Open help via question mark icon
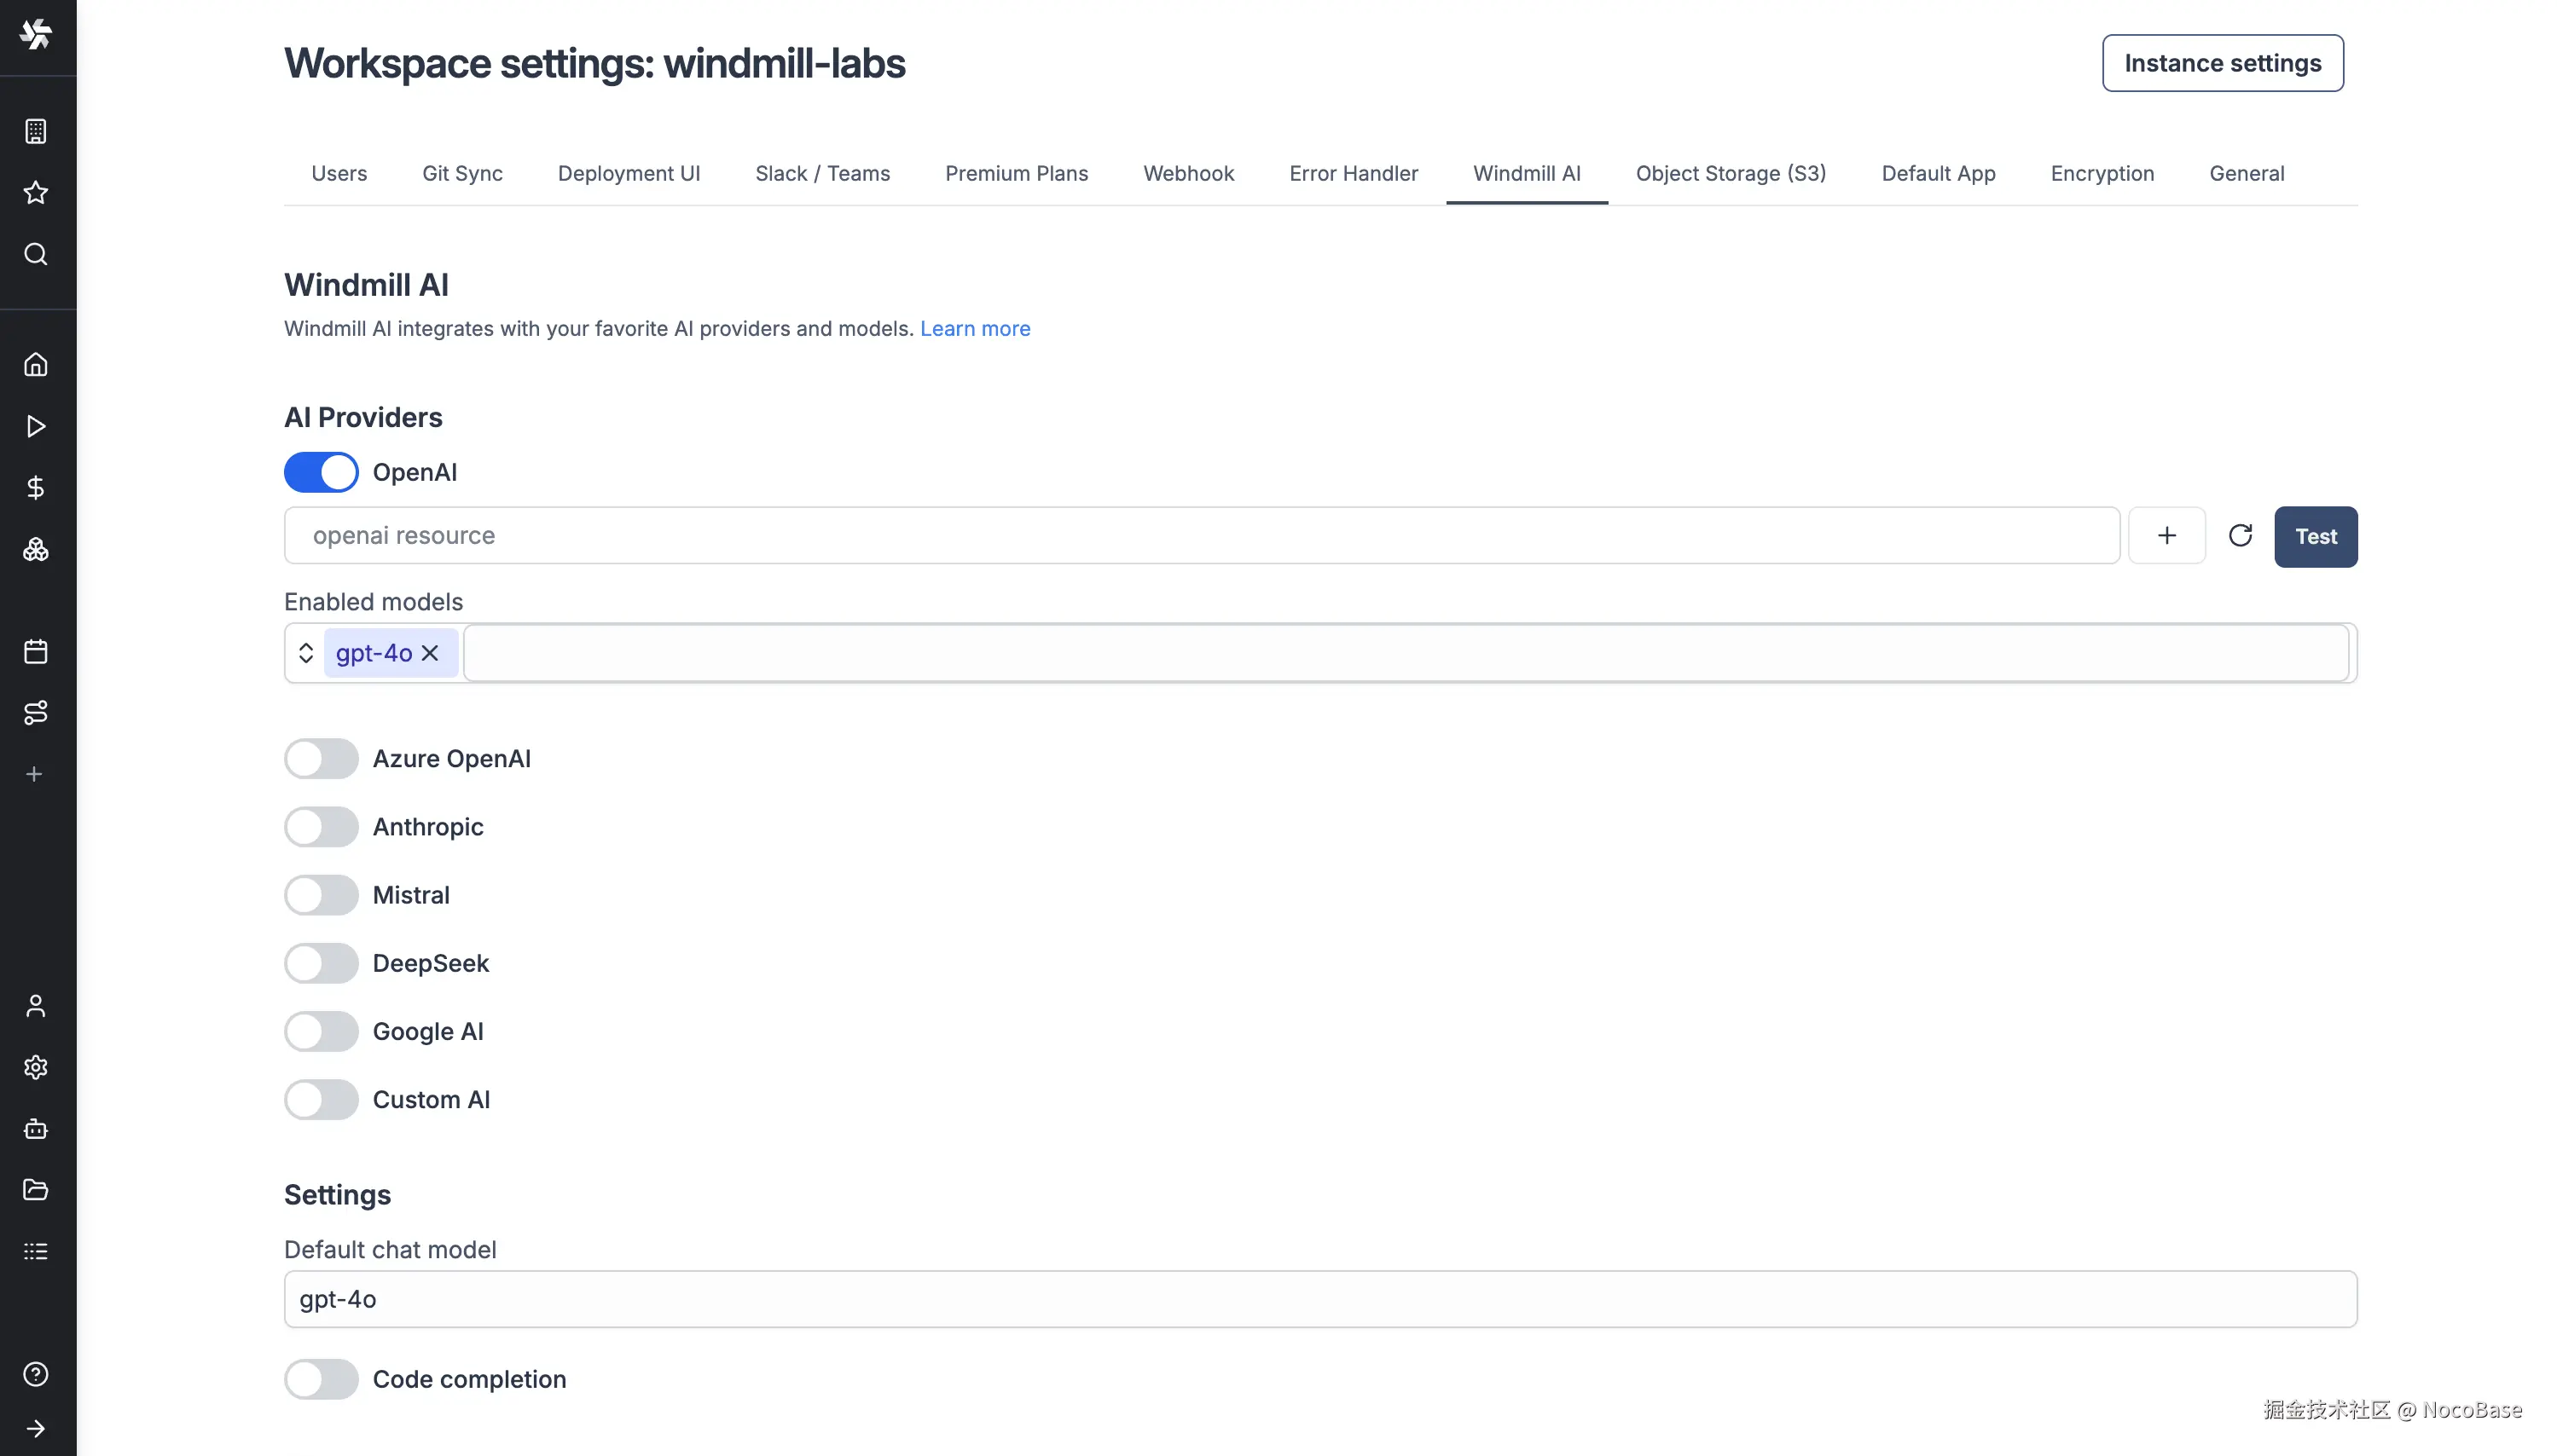 coord(36,1374)
